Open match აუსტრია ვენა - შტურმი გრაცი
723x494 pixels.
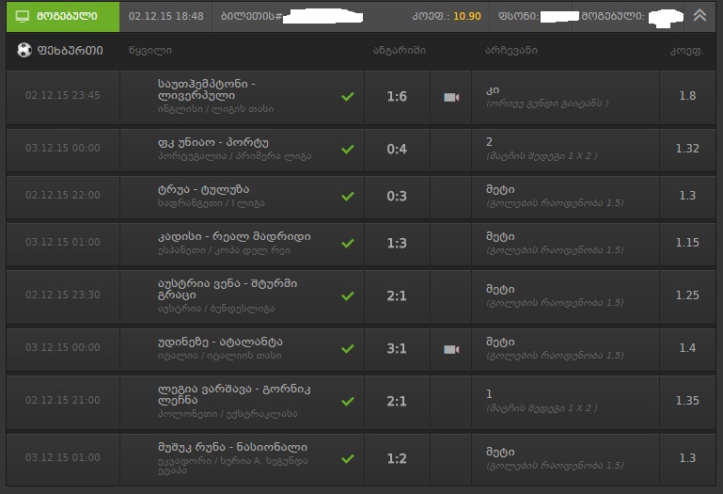228,289
